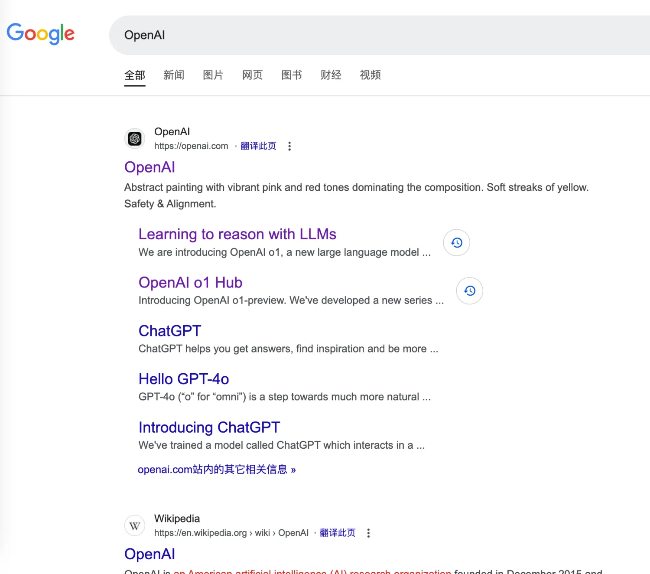Click openai.com站内的其它相关信息 link
650x574 pixels.
click(217, 470)
